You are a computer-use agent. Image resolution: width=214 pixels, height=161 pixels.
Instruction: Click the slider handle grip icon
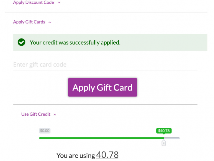coord(164,143)
